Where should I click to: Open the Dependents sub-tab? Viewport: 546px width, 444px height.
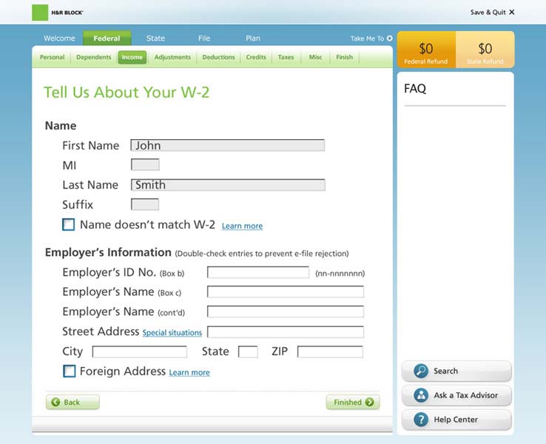click(94, 57)
